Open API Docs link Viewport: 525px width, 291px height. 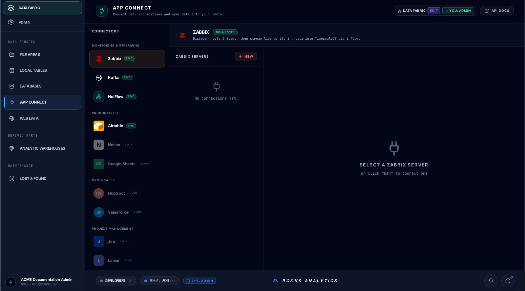tap(497, 11)
